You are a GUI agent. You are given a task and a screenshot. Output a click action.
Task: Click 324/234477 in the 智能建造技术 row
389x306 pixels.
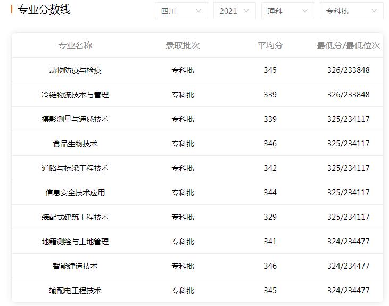pyautogui.click(x=349, y=266)
